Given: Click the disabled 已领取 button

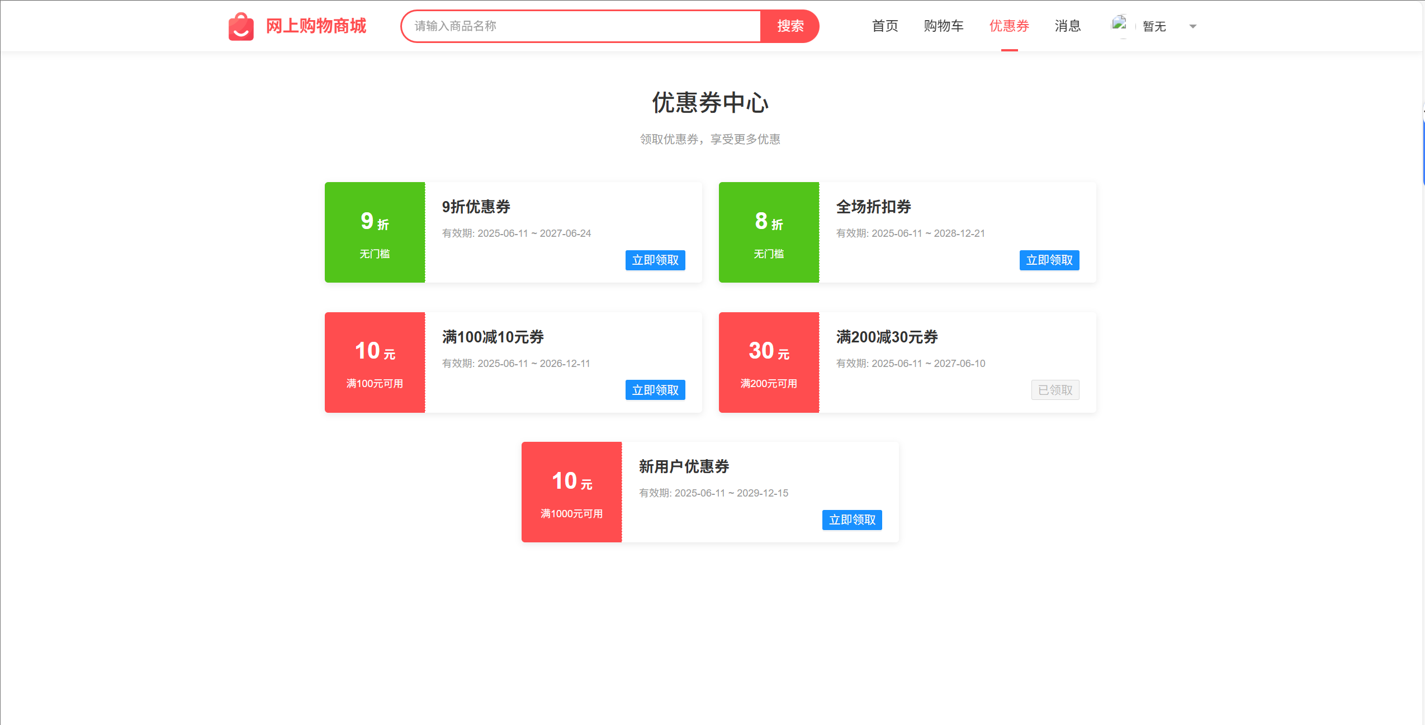Looking at the screenshot, I should point(1055,390).
